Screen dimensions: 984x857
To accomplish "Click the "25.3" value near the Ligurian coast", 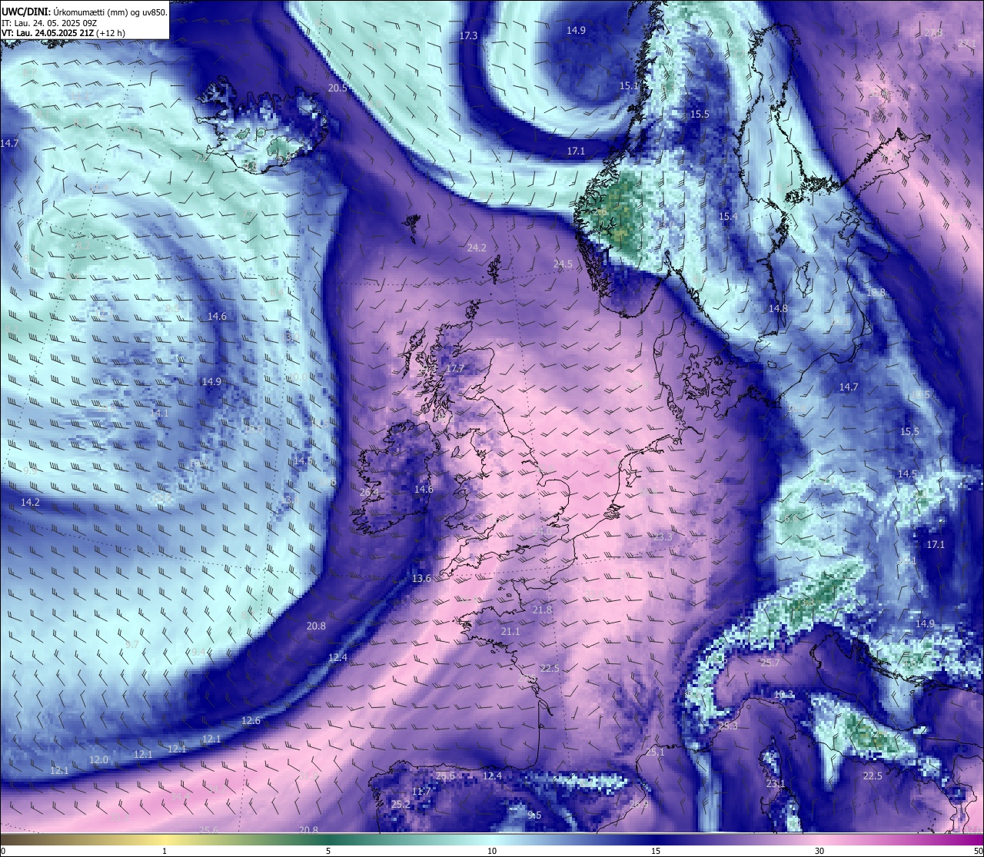I will tap(728, 726).
